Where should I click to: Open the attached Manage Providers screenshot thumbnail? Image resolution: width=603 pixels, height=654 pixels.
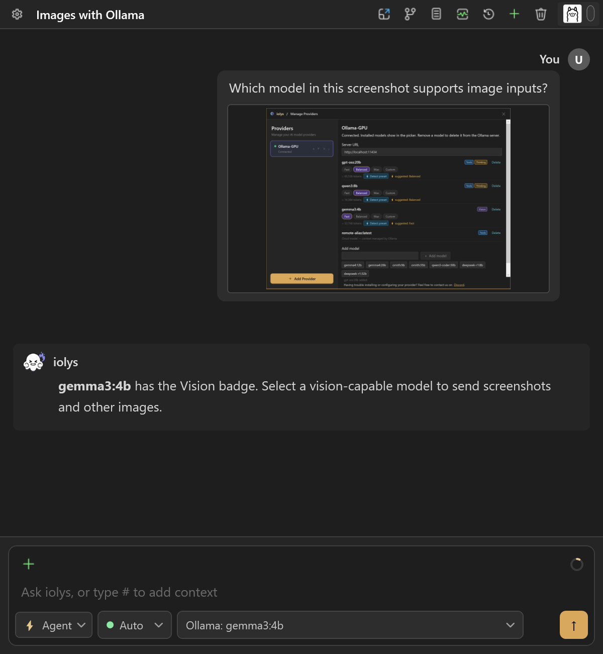(x=388, y=199)
